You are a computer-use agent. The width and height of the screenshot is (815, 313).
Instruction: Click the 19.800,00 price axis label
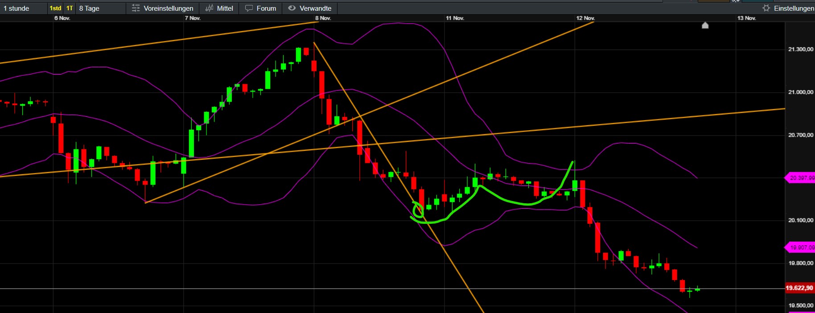[x=801, y=263]
